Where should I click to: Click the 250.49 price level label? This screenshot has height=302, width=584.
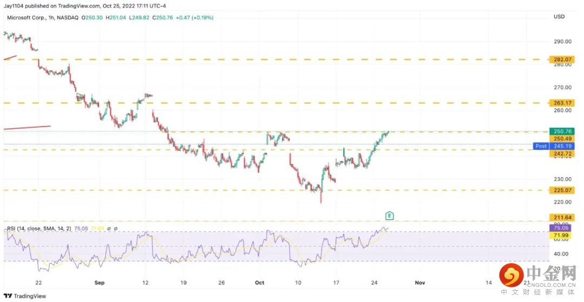coord(562,139)
